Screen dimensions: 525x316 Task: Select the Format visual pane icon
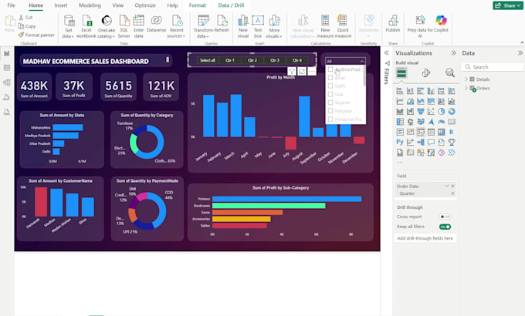[x=426, y=73]
